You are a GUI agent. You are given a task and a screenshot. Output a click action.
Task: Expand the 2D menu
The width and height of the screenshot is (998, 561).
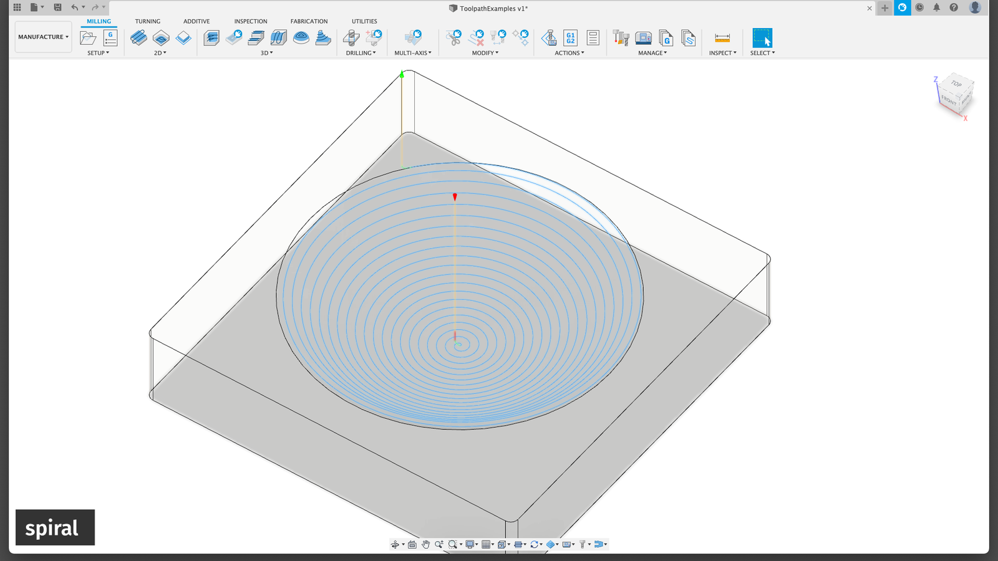click(160, 53)
